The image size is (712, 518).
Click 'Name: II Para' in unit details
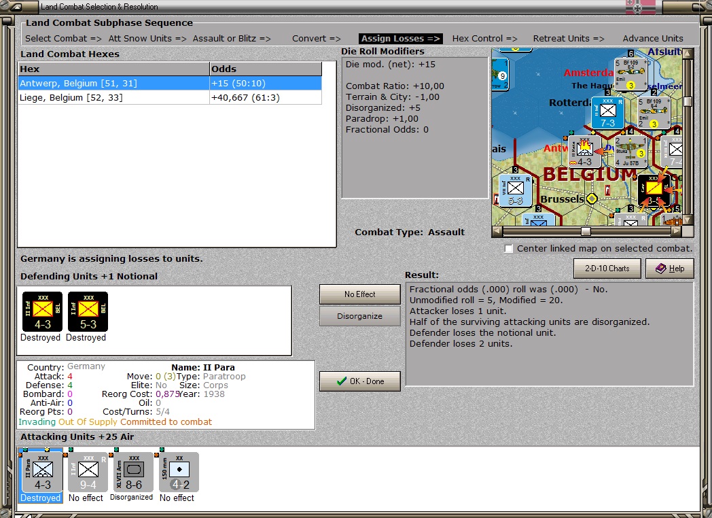(x=203, y=368)
